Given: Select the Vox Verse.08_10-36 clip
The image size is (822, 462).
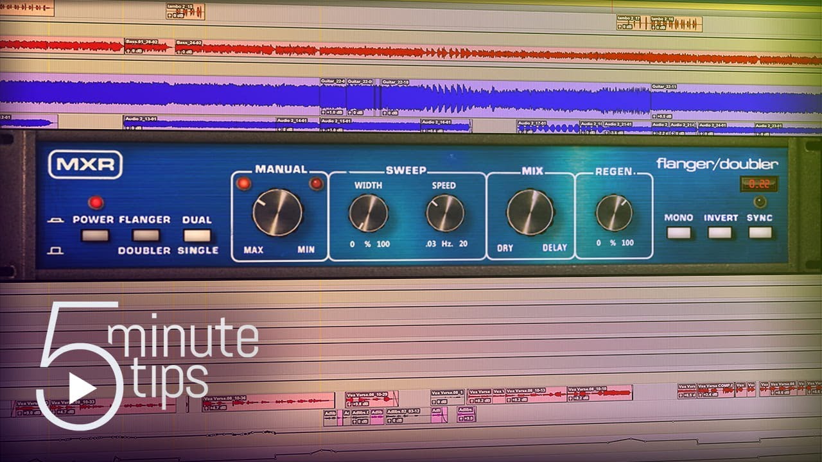Looking at the screenshot, I should pyautogui.click(x=268, y=403).
